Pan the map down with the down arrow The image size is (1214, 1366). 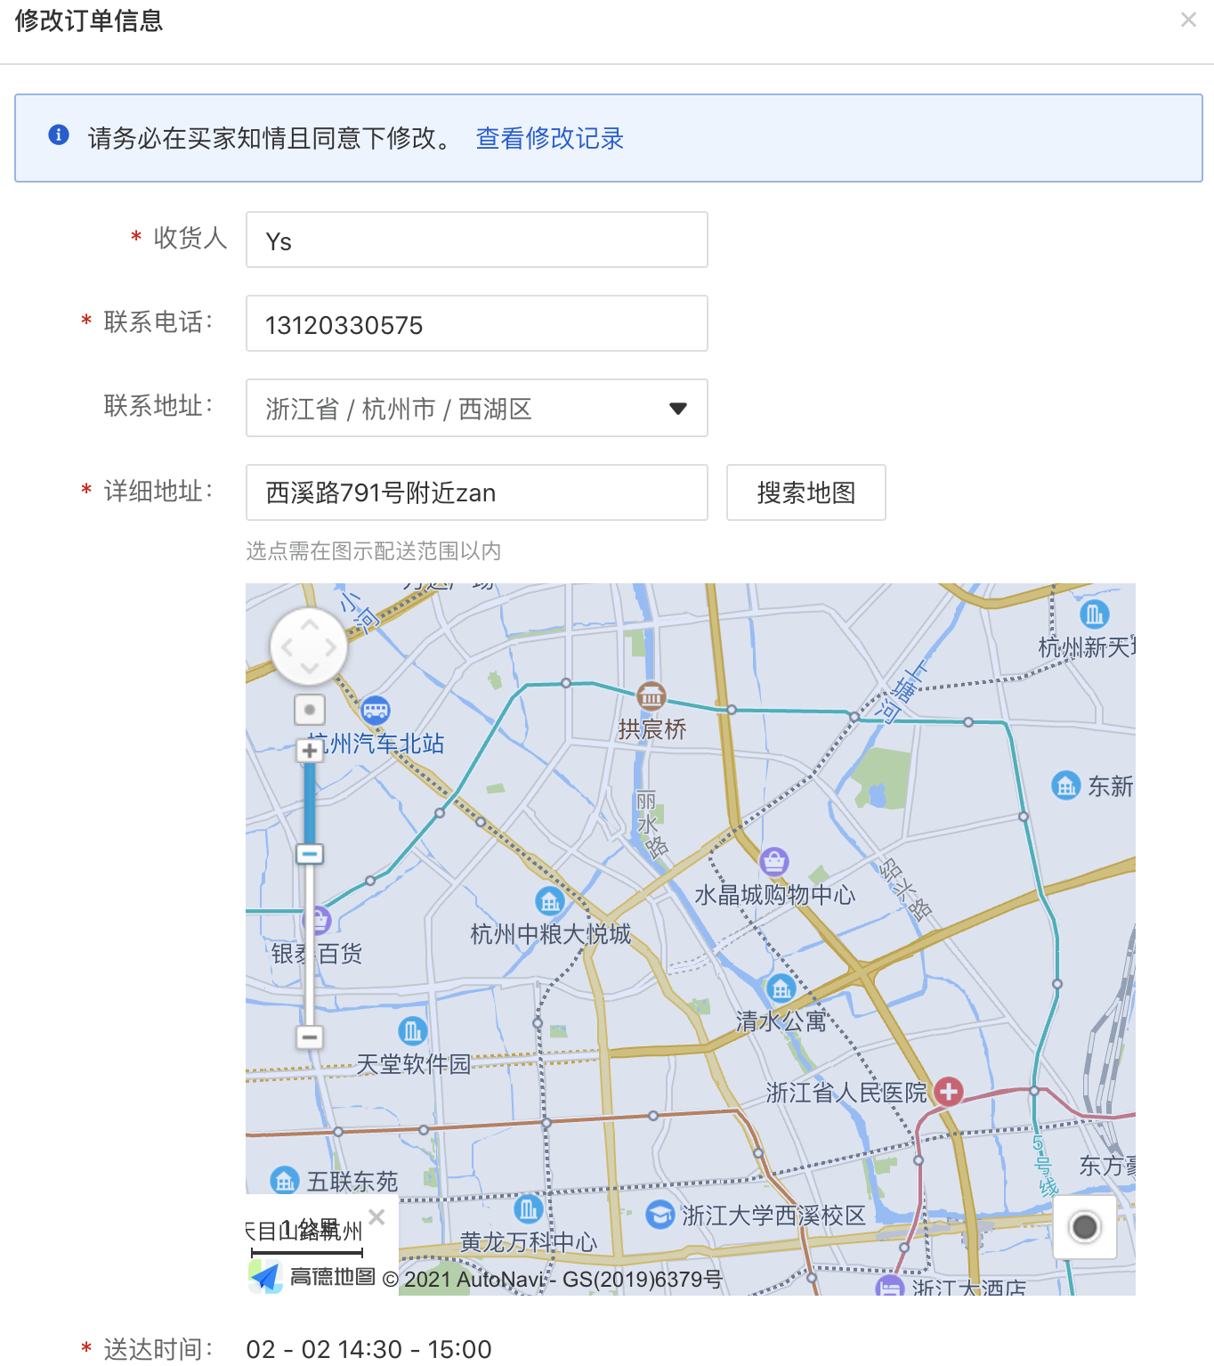[x=309, y=669]
